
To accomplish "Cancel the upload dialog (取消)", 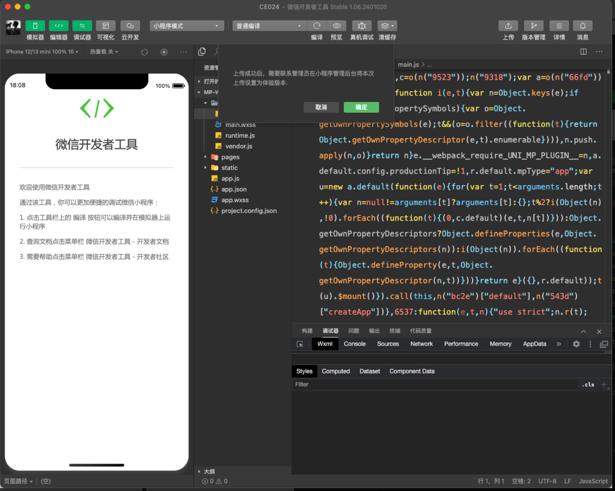I will coord(321,107).
